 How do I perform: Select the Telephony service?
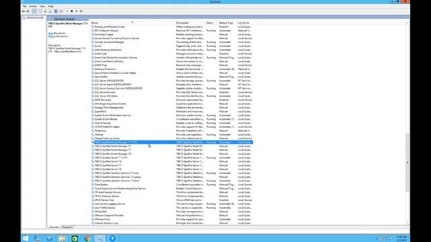(100, 130)
